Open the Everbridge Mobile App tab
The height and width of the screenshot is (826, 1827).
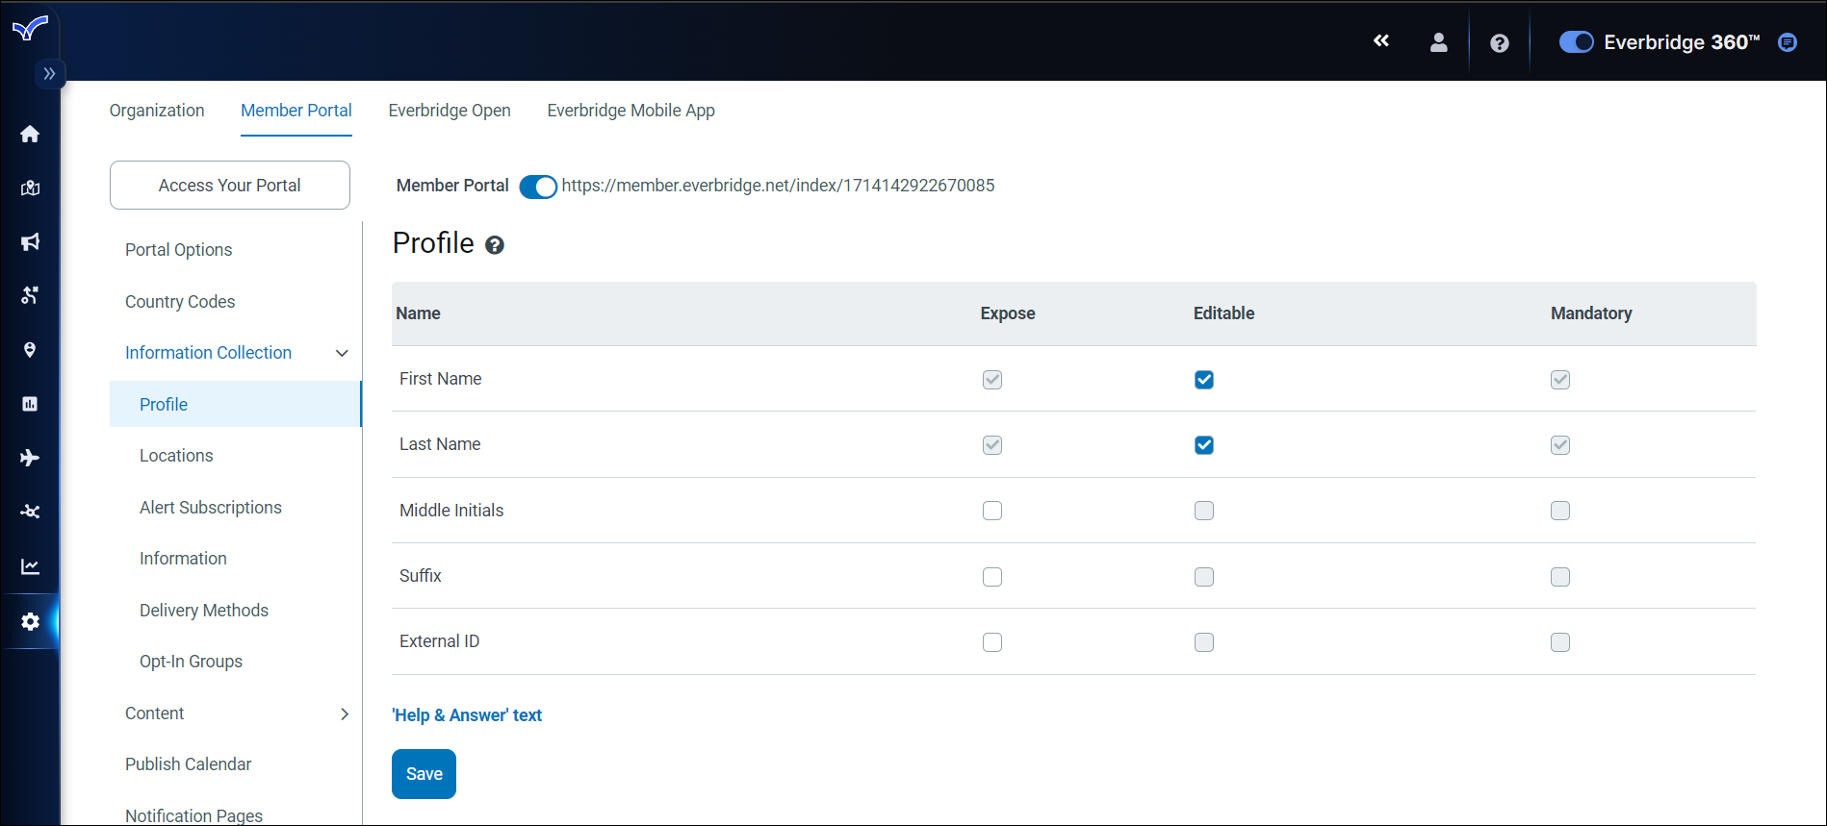click(x=631, y=111)
